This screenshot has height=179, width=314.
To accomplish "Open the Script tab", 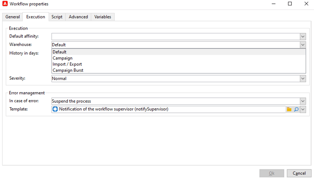I will (57, 17).
